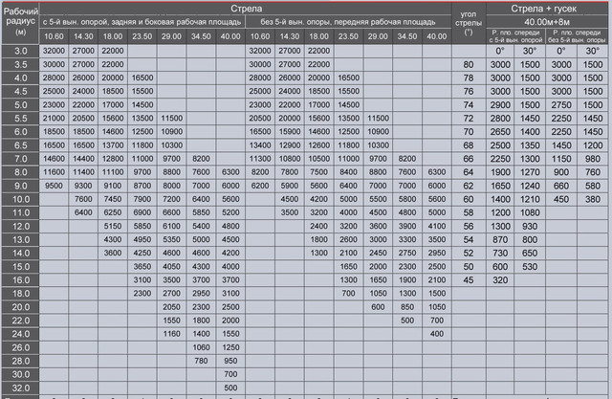Click the cell with value '11600'

(54, 172)
